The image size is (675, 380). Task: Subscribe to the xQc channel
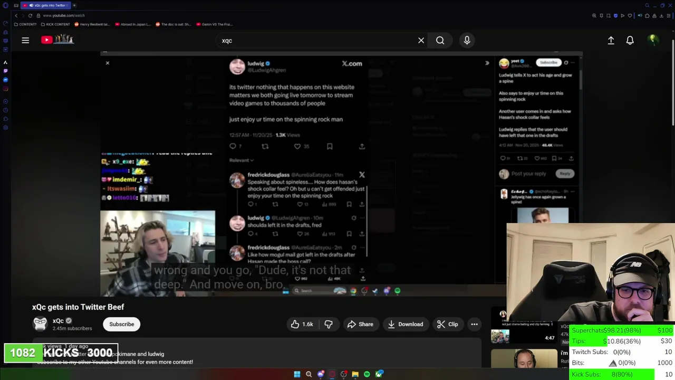coord(122,324)
